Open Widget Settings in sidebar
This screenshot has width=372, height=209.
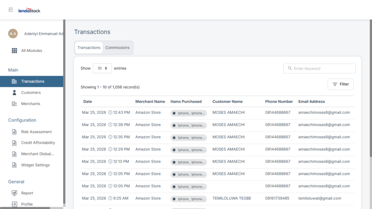[35, 165]
